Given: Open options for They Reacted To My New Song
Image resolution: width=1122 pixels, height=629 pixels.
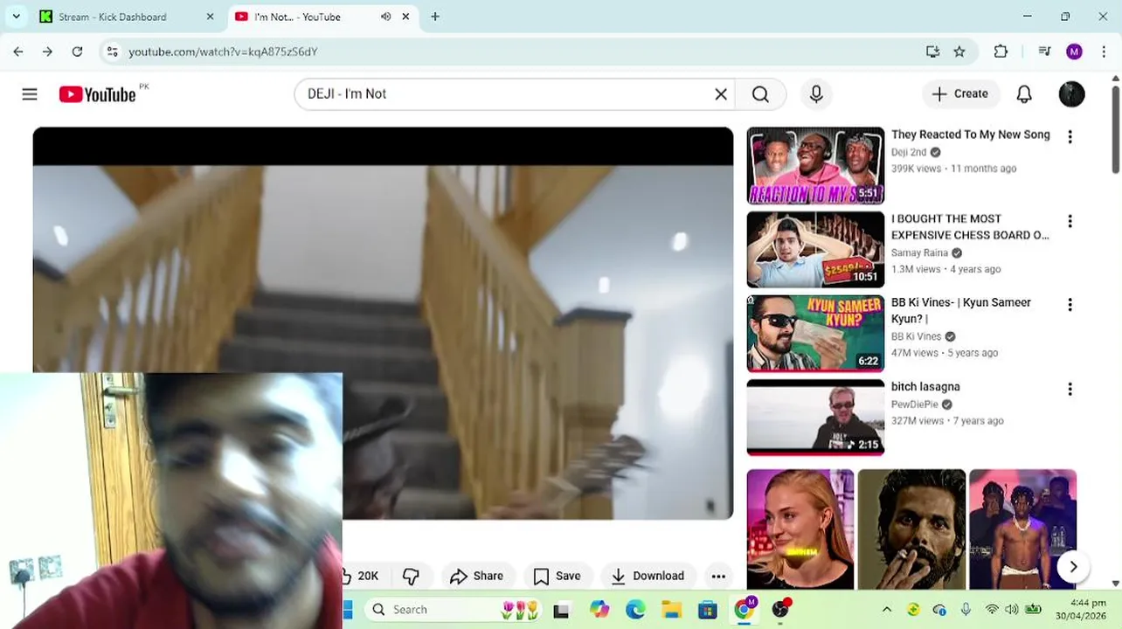Looking at the screenshot, I should pyautogui.click(x=1070, y=136).
